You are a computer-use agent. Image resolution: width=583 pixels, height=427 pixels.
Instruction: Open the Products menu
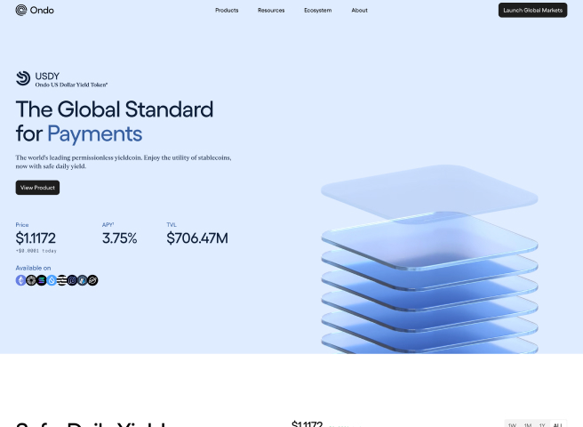pos(227,11)
